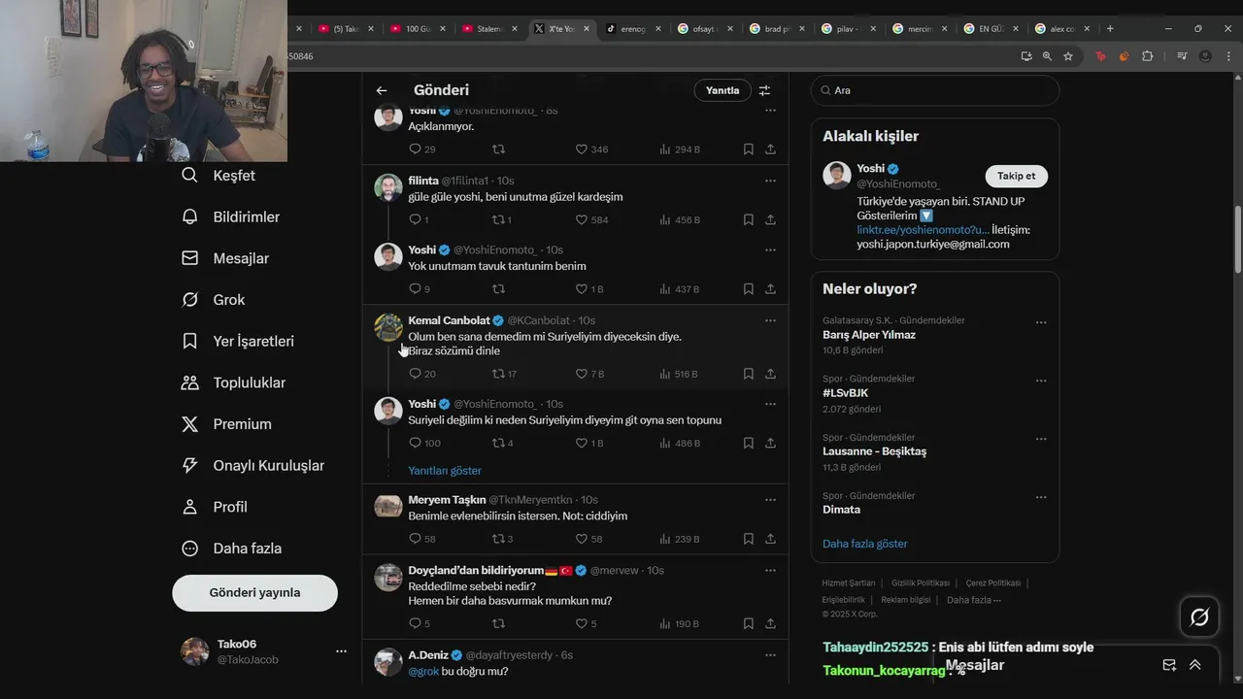This screenshot has width=1243, height=699.
Task: Like Yoshi's 'Açıklanmıyor' reply with 346 likes
Action: (x=592, y=150)
